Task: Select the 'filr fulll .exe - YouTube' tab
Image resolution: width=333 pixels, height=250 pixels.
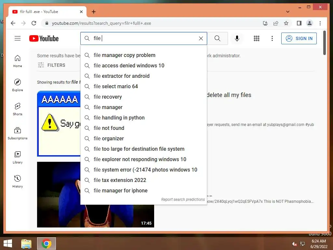Action: click(x=47, y=12)
